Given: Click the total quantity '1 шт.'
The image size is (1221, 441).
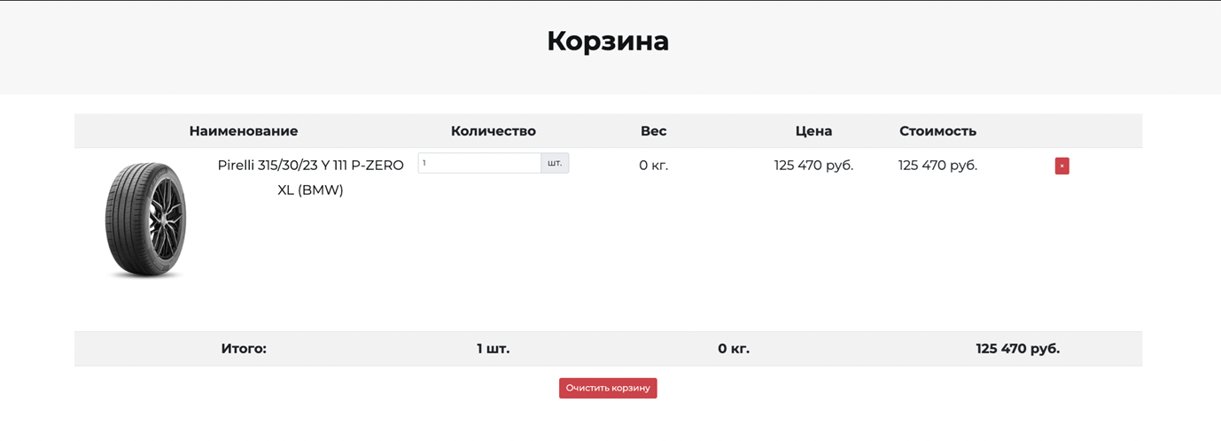Looking at the screenshot, I should (493, 349).
